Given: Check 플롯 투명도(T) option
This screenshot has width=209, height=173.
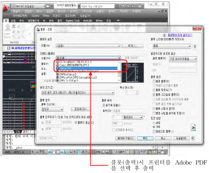Looking at the screenshot, I should tap(154, 90).
